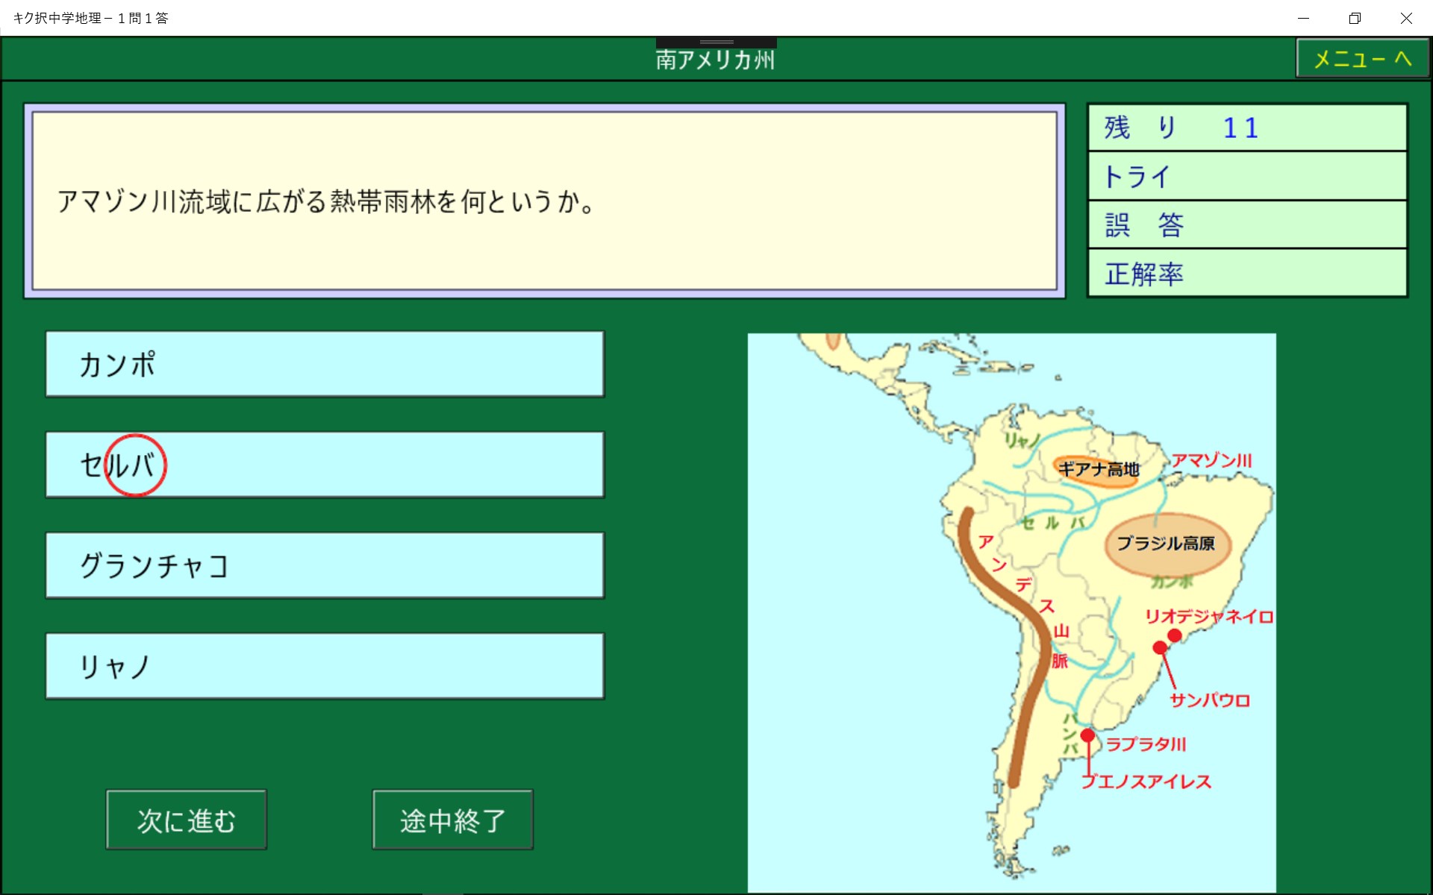Click the red dot for ブエノスアイレス
Image resolution: width=1433 pixels, height=895 pixels.
coord(1087,736)
